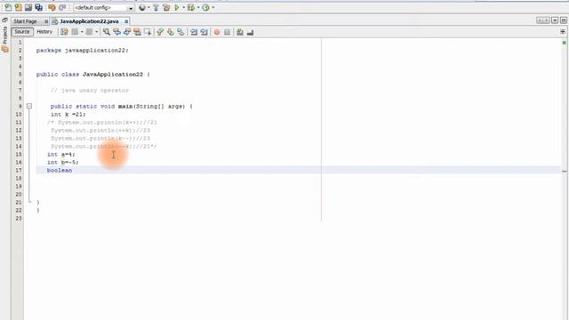The width and height of the screenshot is (569, 320).
Task: Click the Build Project hammer icon
Action: pos(156,8)
